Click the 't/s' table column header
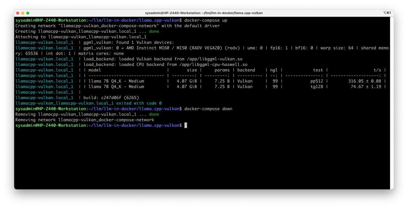 [377, 70]
